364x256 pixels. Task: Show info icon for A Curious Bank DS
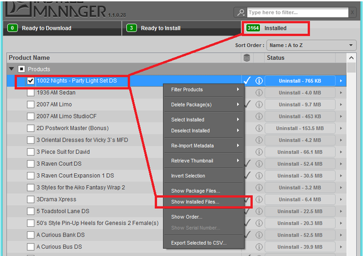pos(259,235)
